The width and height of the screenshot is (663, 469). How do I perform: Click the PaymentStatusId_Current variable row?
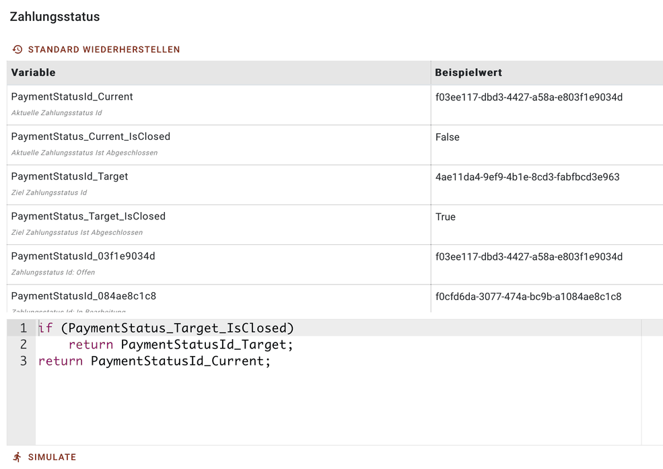[x=219, y=105]
